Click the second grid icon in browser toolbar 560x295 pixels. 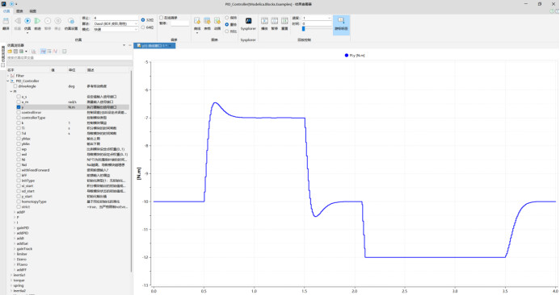pos(21,52)
